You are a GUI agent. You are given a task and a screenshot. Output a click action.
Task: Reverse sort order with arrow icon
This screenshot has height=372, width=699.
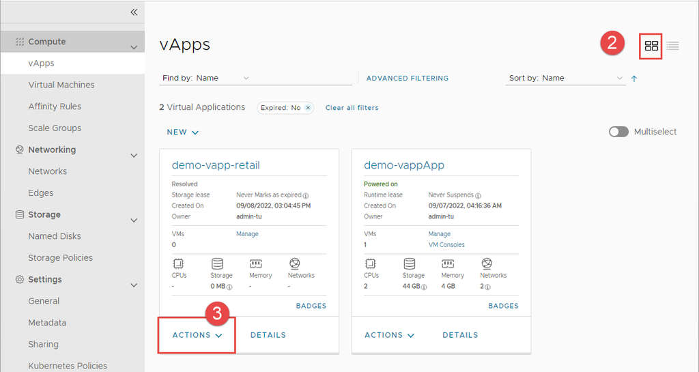click(634, 78)
